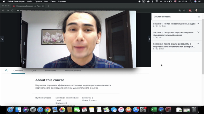Open Messages from the Dock
The width and height of the screenshot is (204, 114).
click(x=114, y=110)
